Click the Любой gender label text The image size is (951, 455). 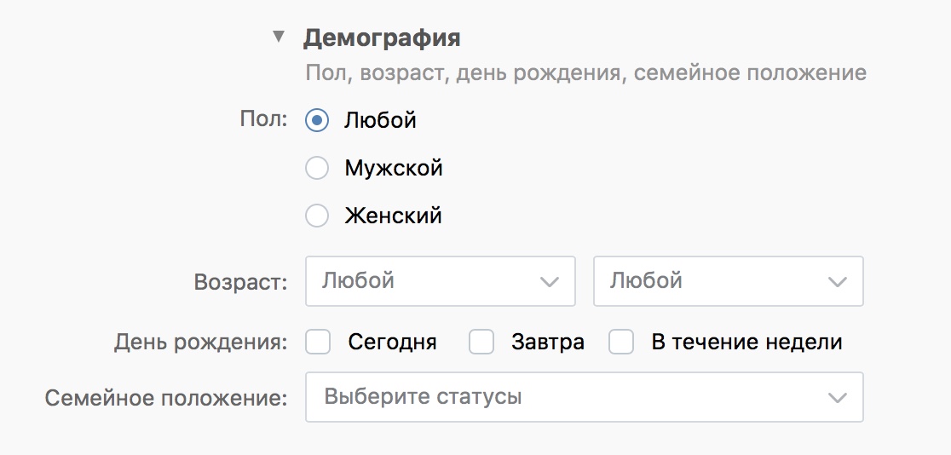coord(380,120)
